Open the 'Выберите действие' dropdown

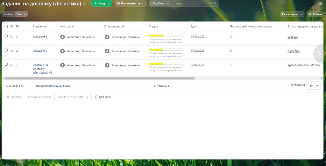coord(73,97)
